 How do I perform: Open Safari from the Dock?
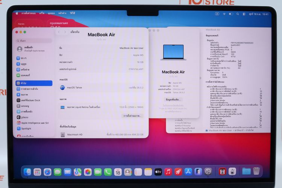click(47, 172)
